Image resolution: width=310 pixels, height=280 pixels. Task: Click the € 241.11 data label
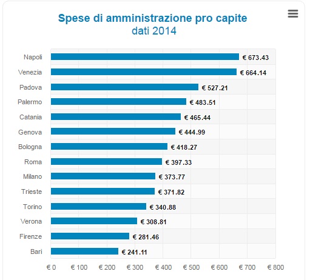(134, 252)
